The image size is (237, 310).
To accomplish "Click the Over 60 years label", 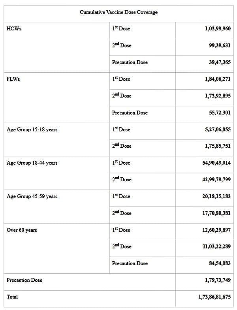I will pyautogui.click(x=22, y=230).
